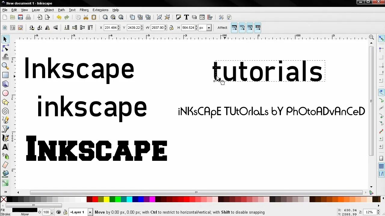Click the Group objects icon
Screen dimensions: 385x216
tap(159, 17)
